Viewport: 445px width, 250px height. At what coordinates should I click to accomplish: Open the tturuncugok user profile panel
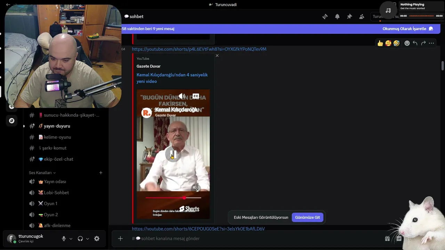(x=31, y=239)
